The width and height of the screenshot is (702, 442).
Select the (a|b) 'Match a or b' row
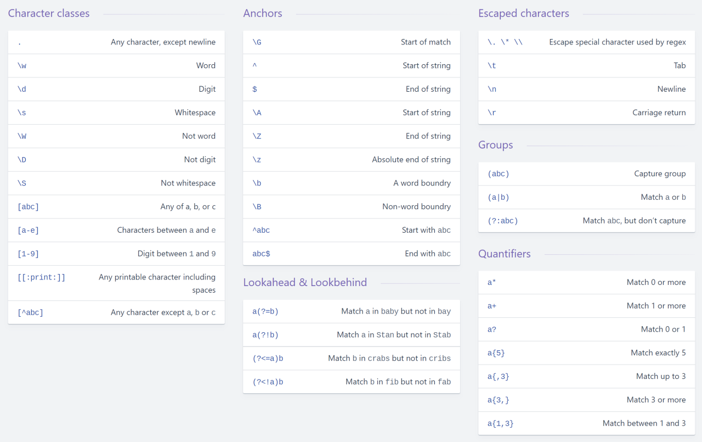tap(586, 197)
